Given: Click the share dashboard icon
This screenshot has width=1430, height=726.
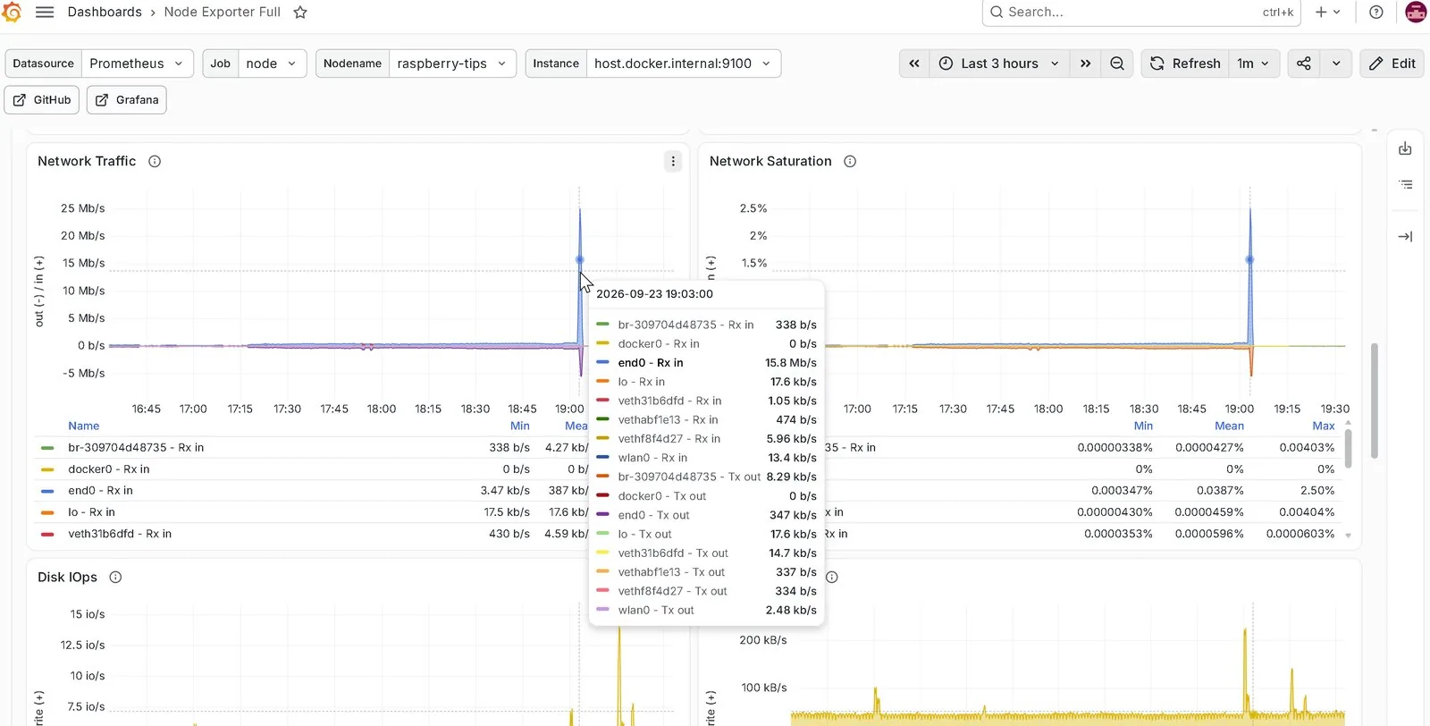Looking at the screenshot, I should click(1304, 63).
